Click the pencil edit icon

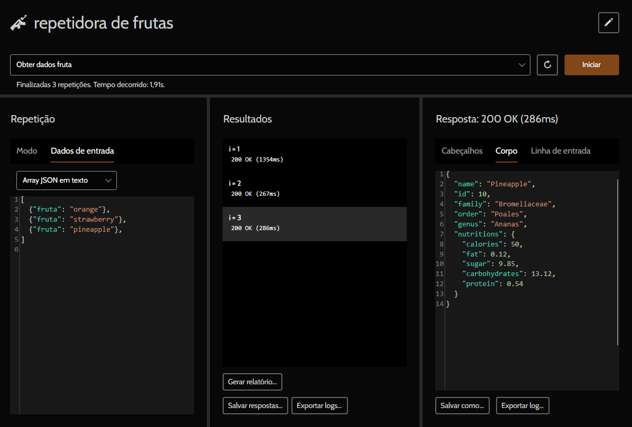608,23
